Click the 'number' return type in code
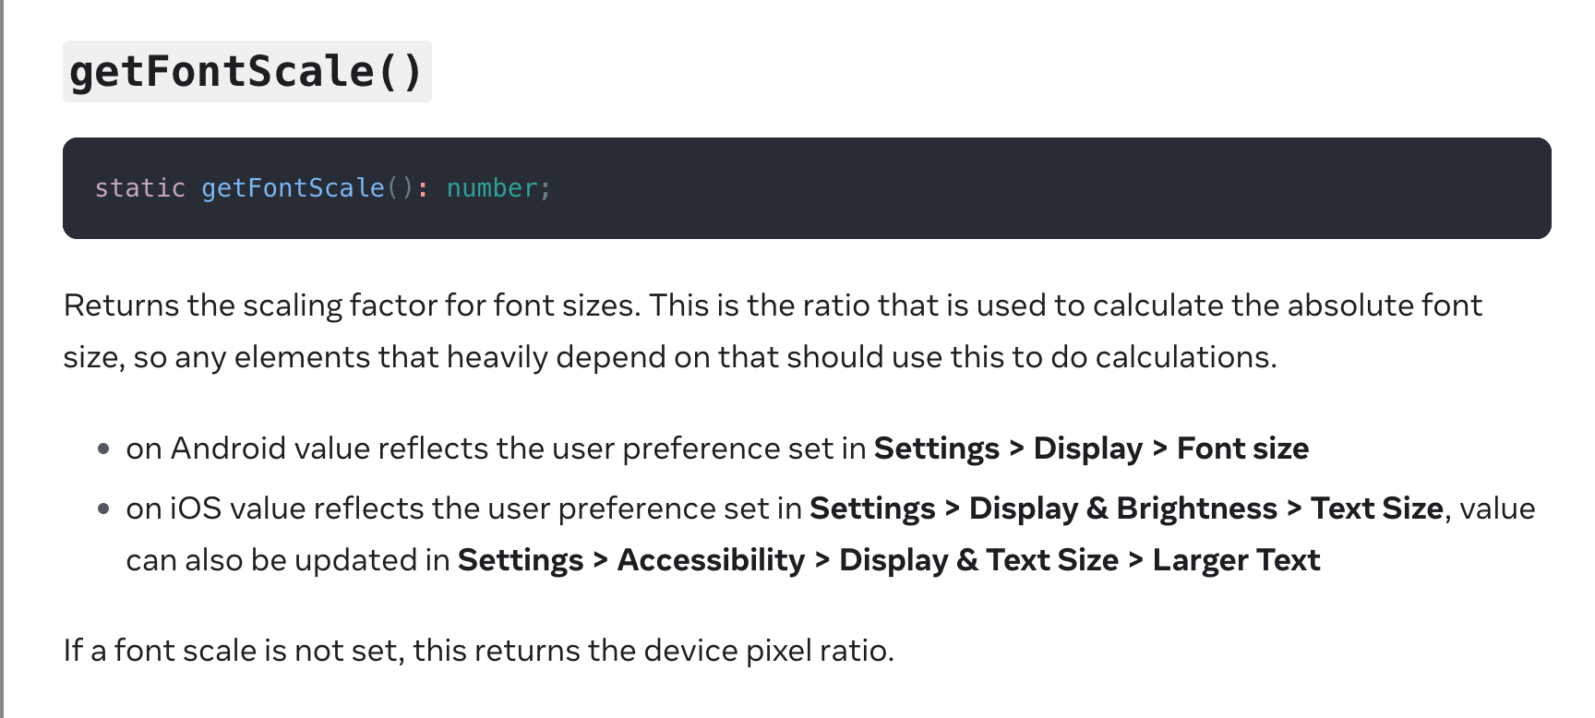Screen dimensions: 1595x718 tap(492, 188)
